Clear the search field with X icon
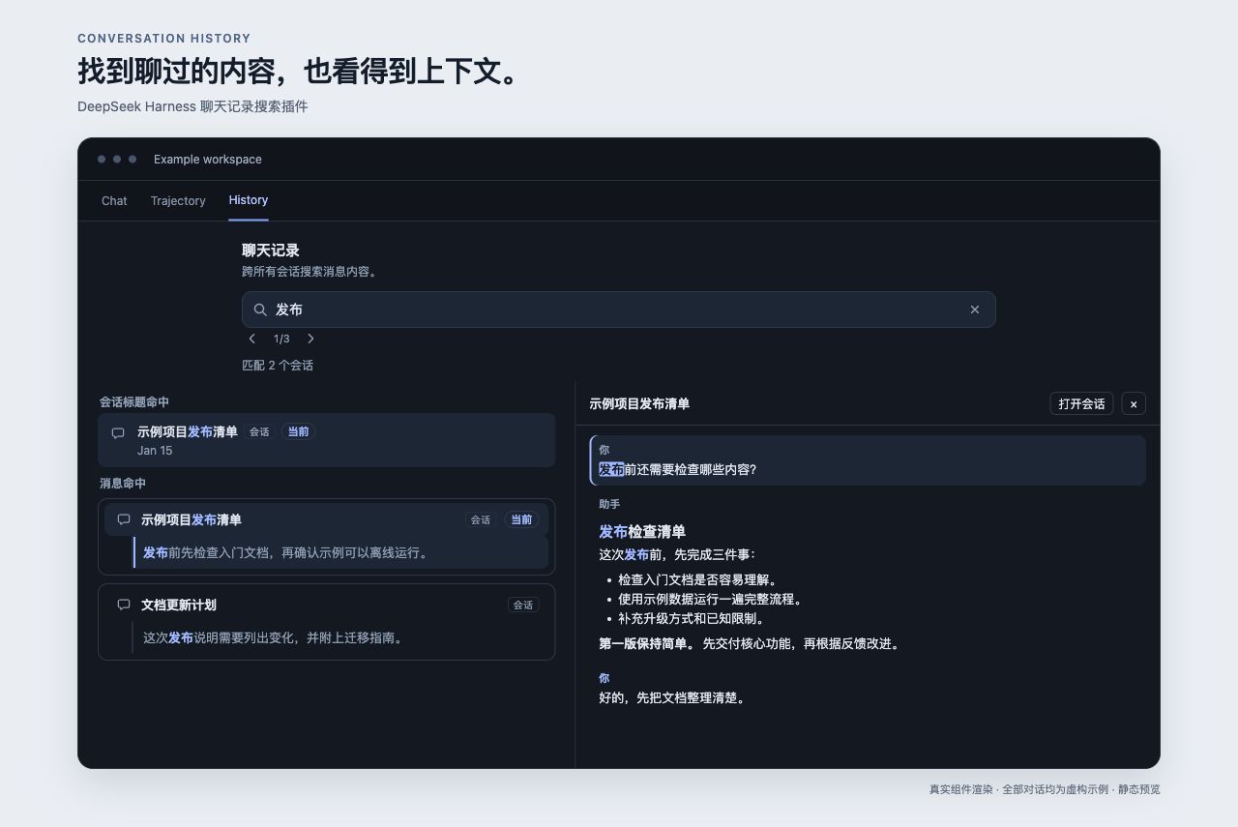 [x=975, y=310]
